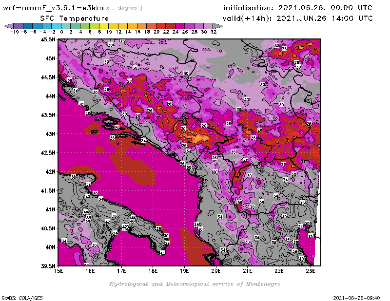Image resolution: width=390 pixels, height=301 pixels.
Task: Pick the light lilac legend swatch between 30 and 32
Action: (x=208, y=26)
